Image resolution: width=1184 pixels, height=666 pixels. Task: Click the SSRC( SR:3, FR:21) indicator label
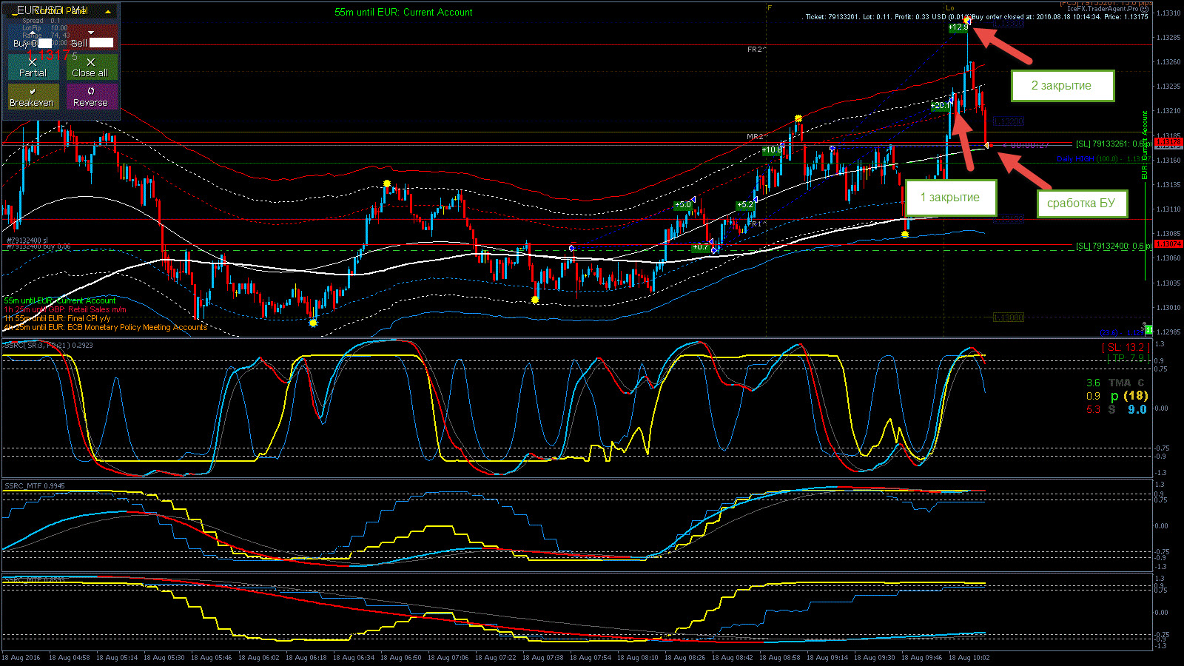(x=48, y=345)
